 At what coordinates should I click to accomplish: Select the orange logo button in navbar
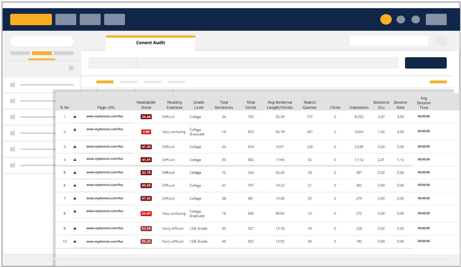pyautogui.click(x=31, y=19)
